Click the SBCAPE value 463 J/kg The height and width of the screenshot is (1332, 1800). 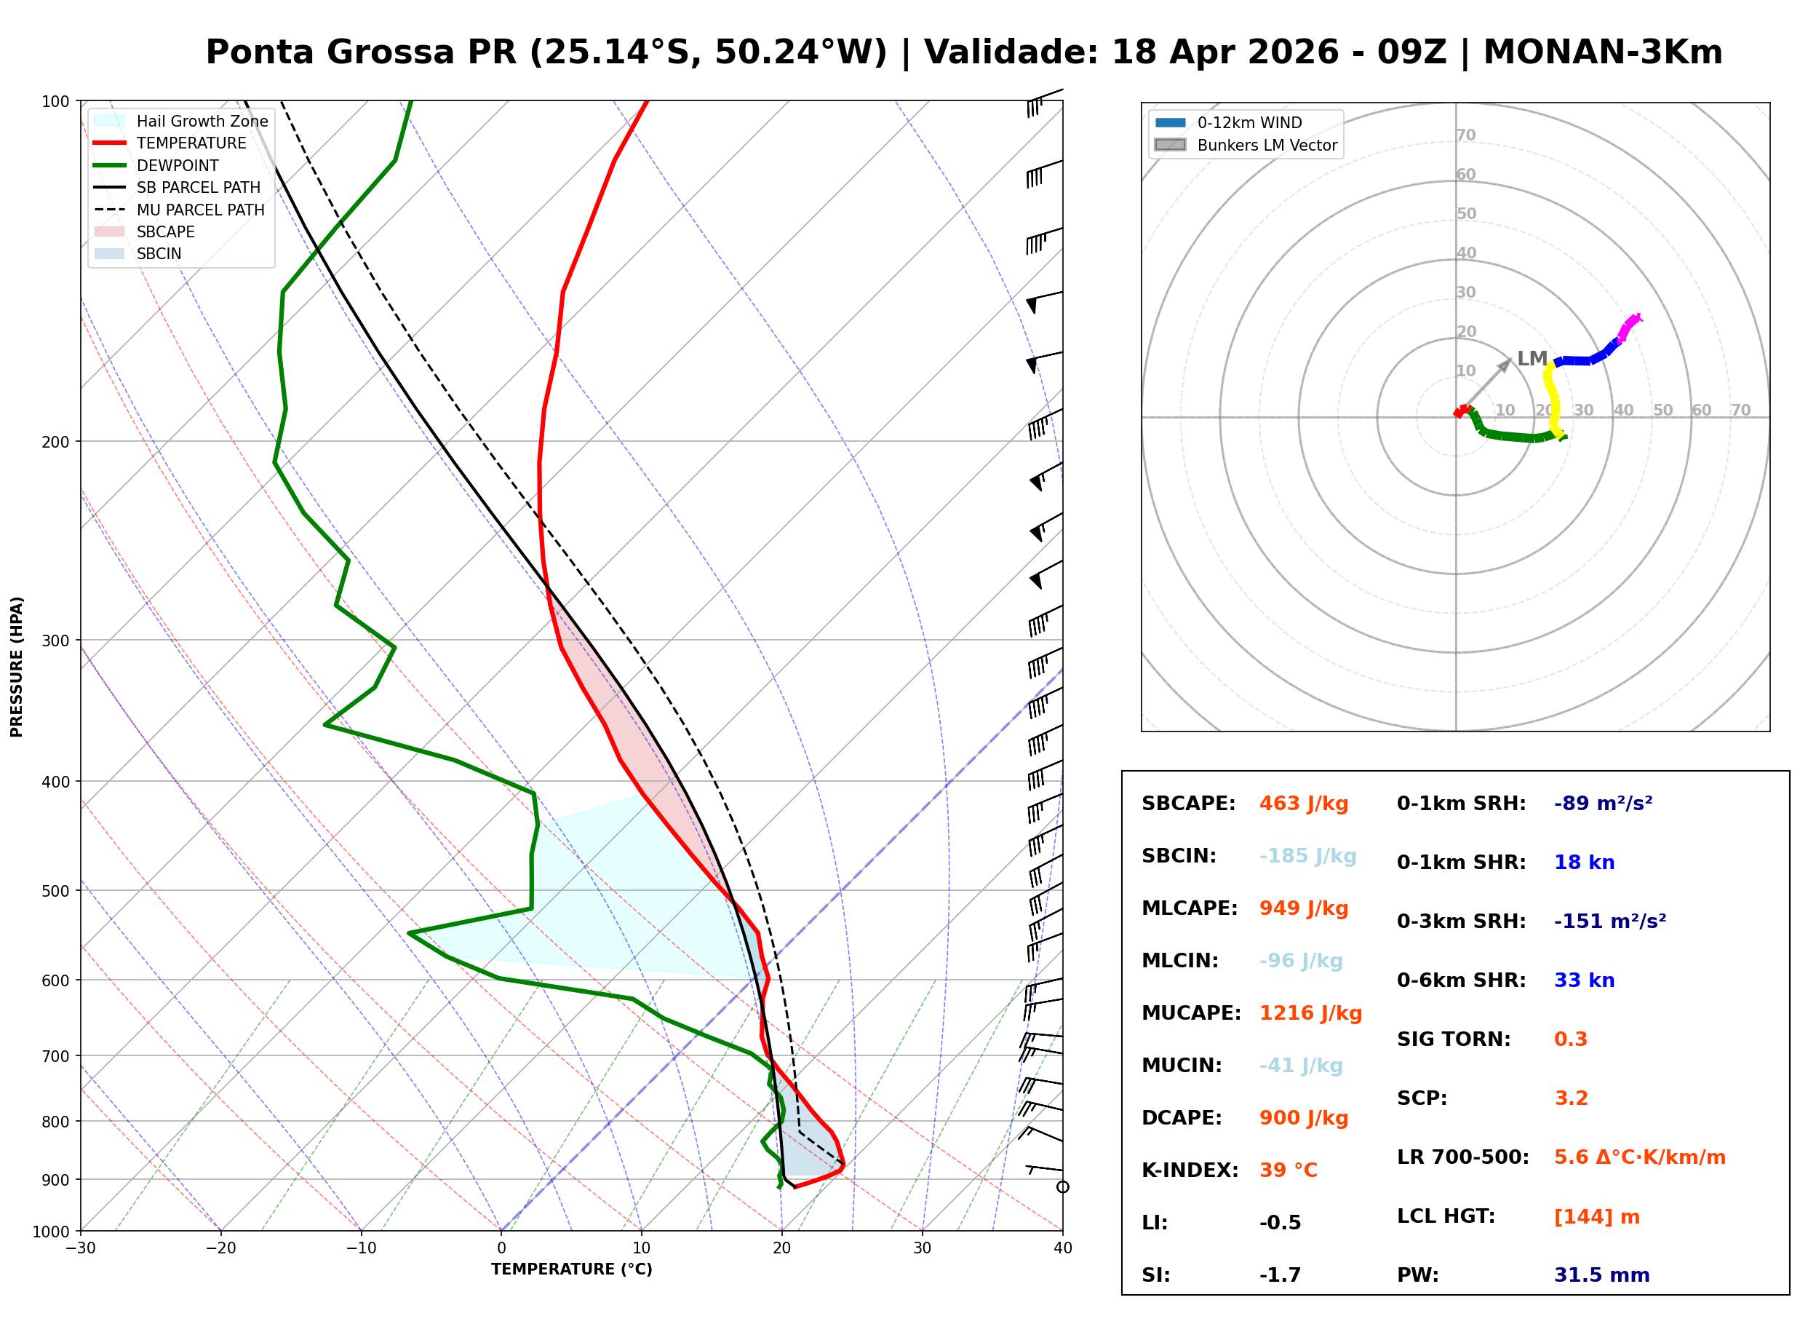pyautogui.click(x=1304, y=804)
